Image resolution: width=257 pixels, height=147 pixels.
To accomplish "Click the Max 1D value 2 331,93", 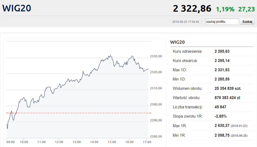I will point(222,70).
